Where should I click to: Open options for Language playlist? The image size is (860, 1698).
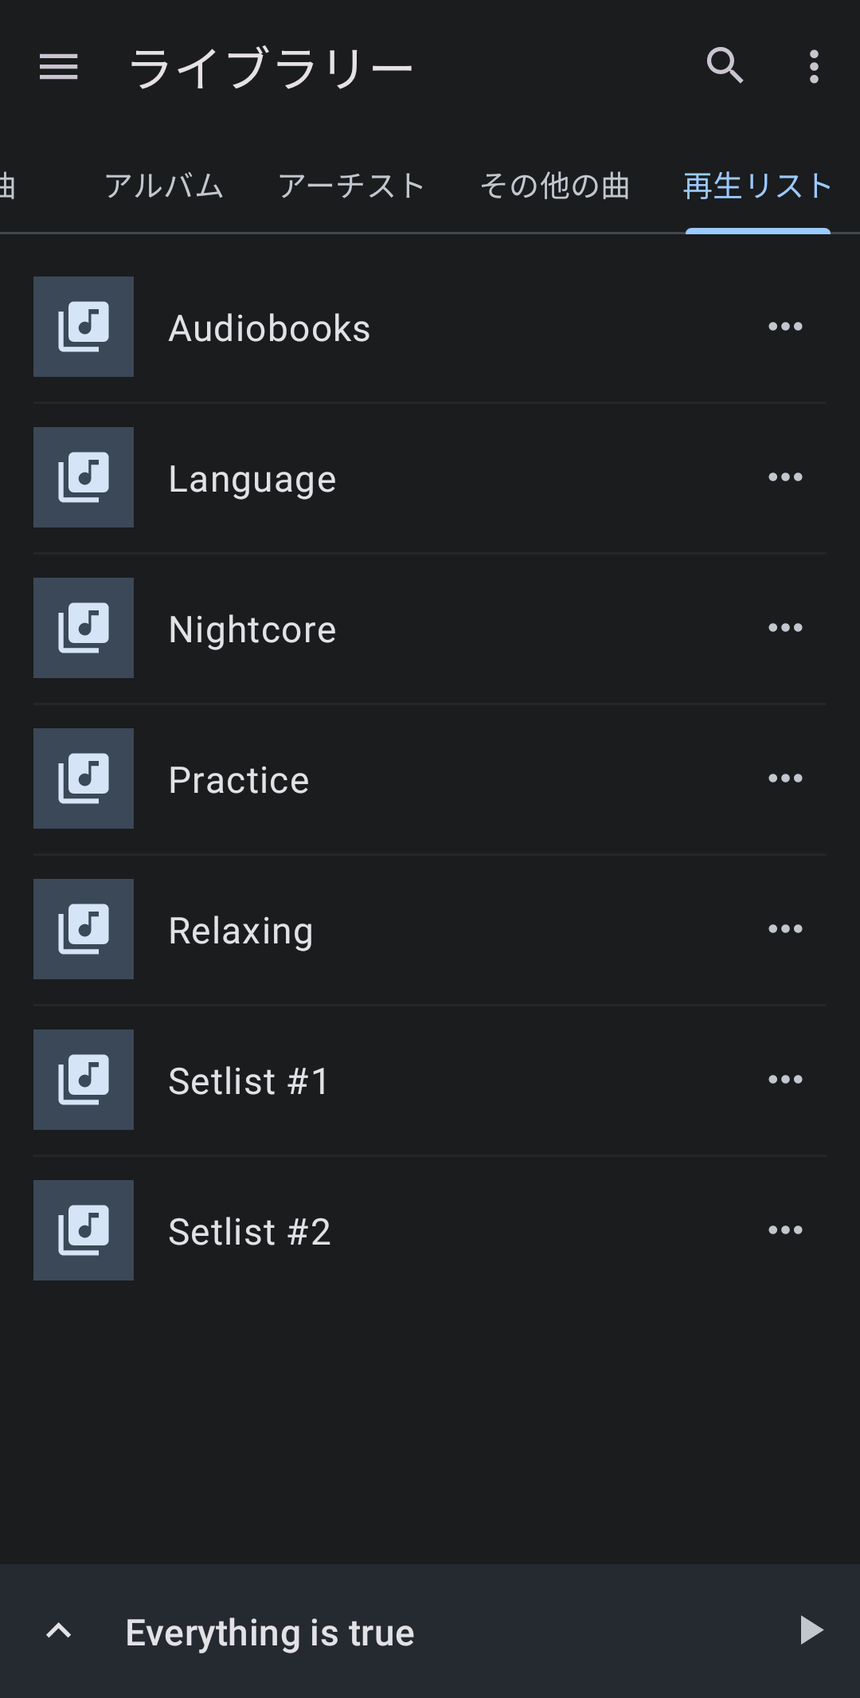tap(785, 477)
